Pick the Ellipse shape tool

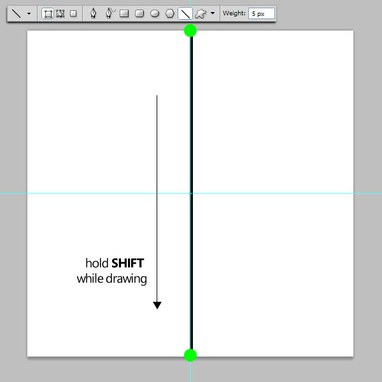155,13
